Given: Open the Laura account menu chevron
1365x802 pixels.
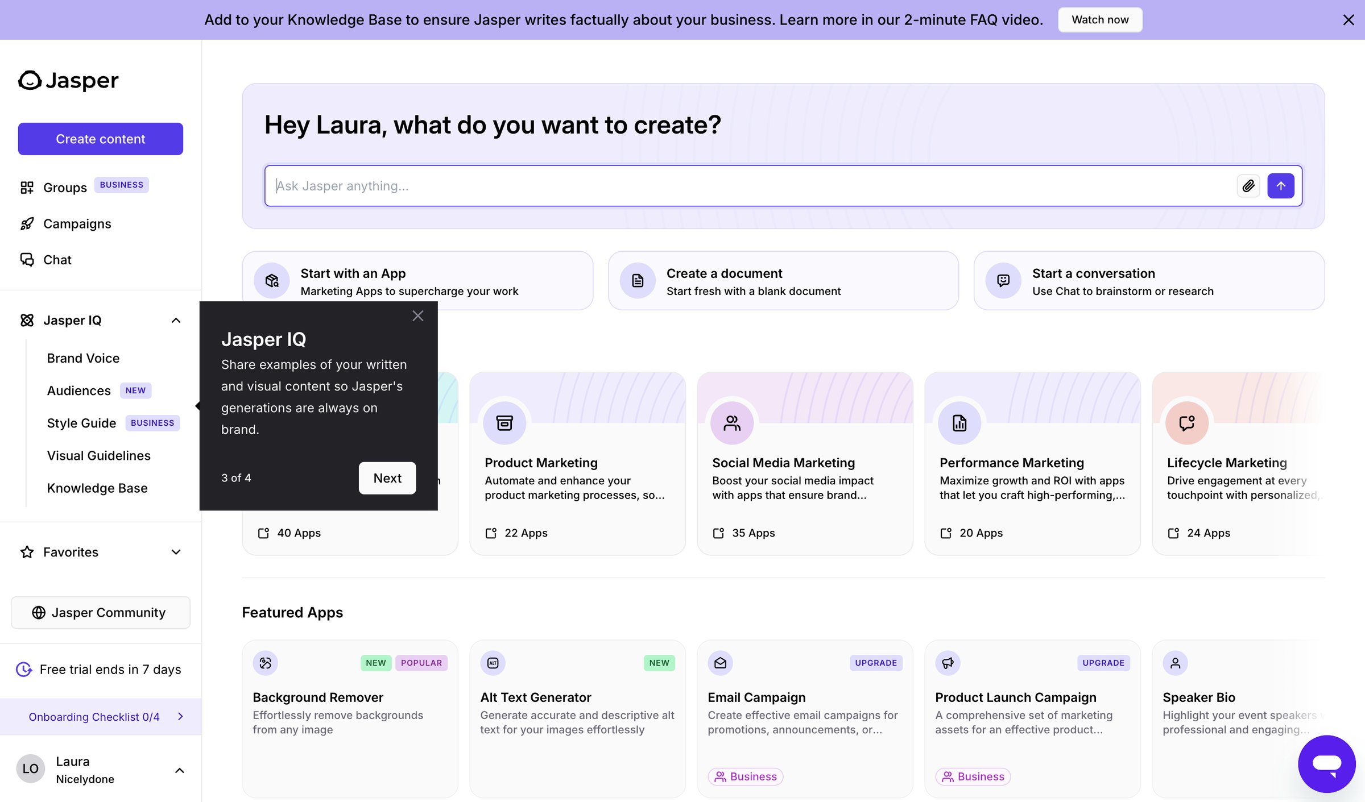Looking at the screenshot, I should [180, 771].
